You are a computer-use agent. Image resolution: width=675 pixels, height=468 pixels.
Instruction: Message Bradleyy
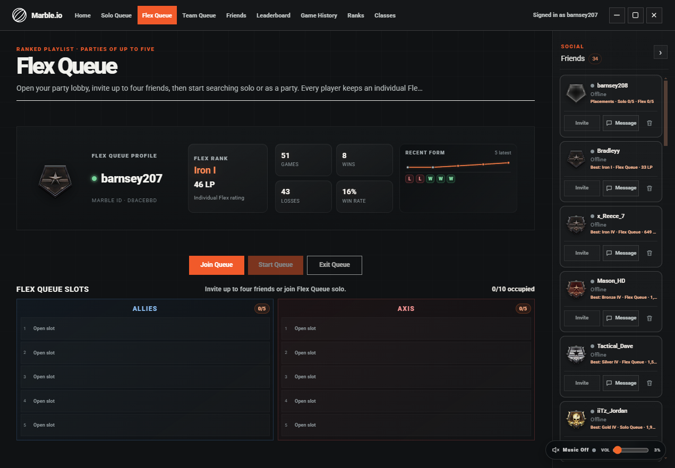(621, 188)
